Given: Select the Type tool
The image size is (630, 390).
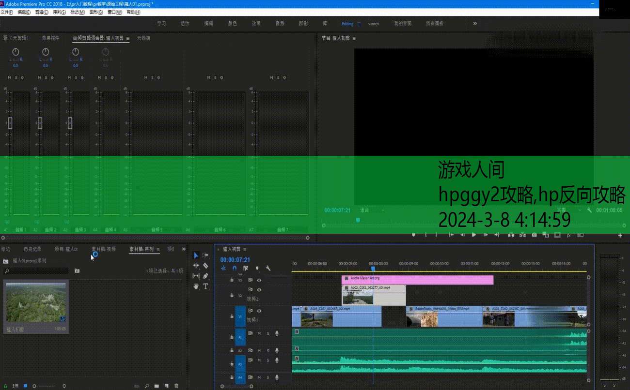Looking at the screenshot, I should [x=205, y=286].
